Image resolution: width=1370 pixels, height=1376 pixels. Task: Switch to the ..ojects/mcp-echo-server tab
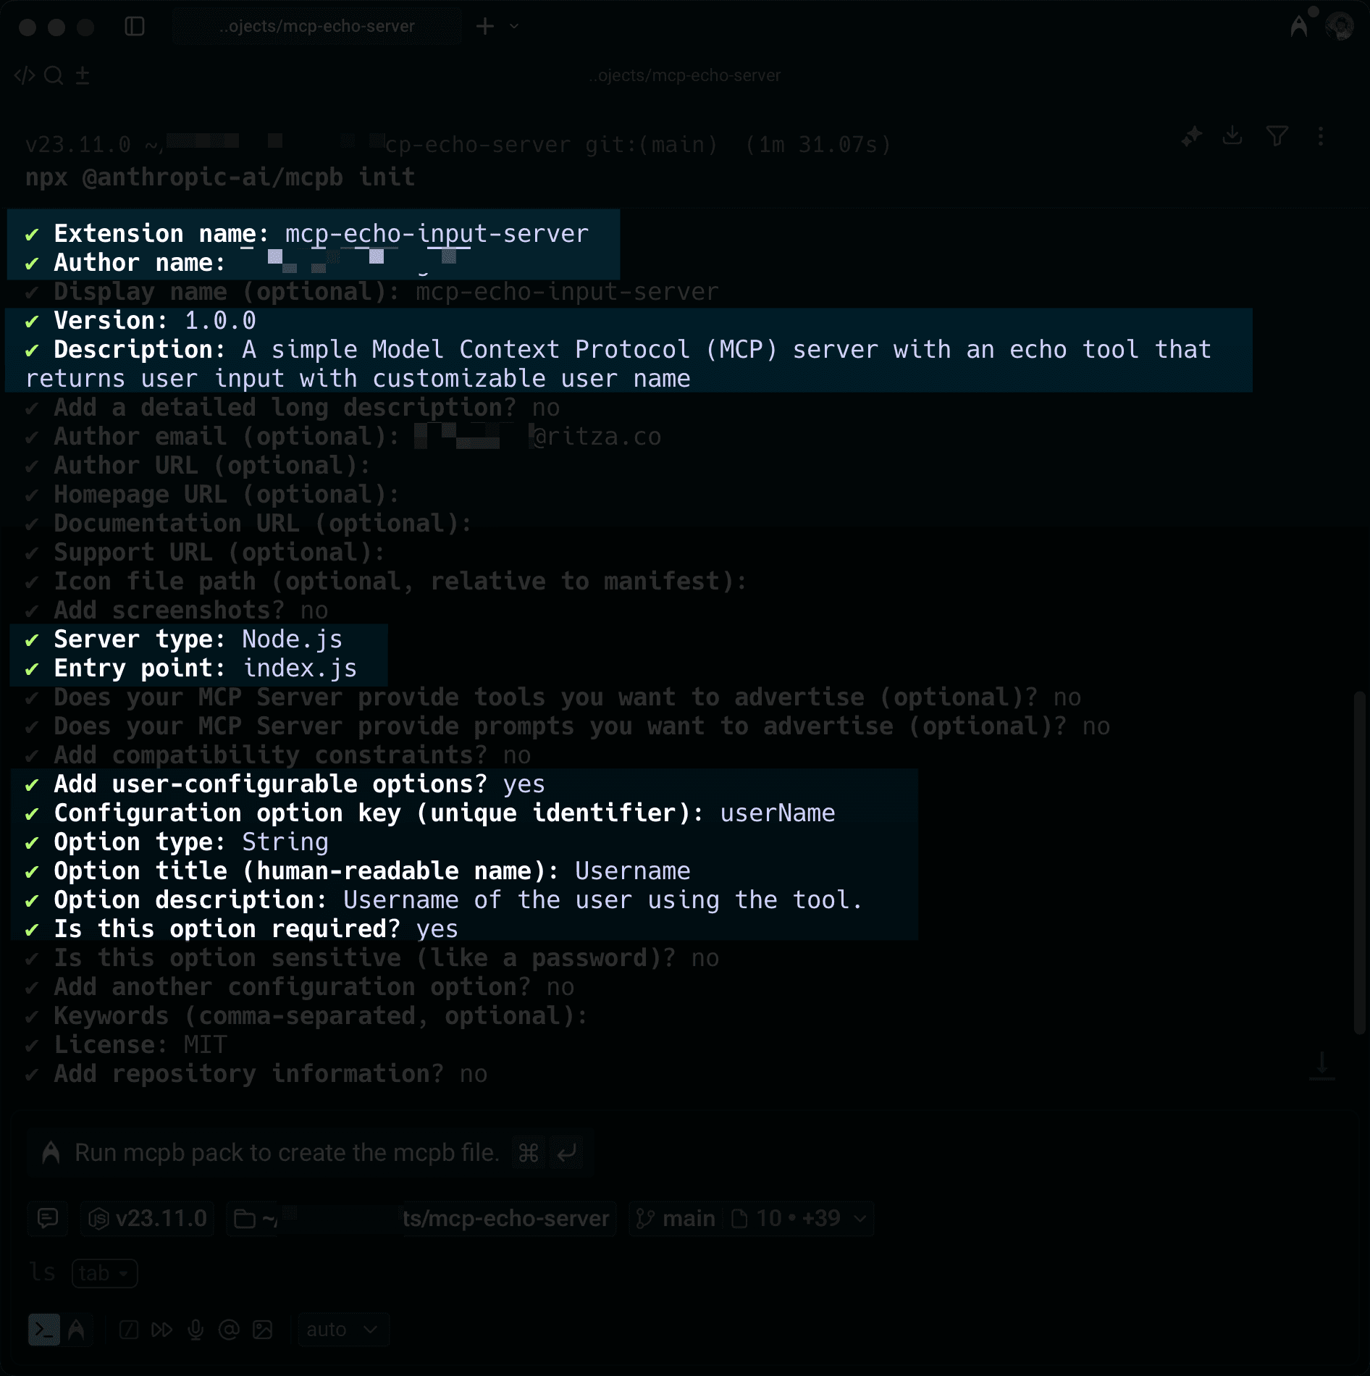click(316, 25)
